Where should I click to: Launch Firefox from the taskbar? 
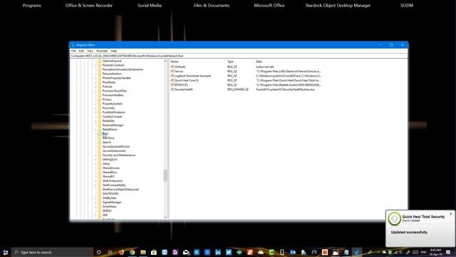(x=121, y=252)
